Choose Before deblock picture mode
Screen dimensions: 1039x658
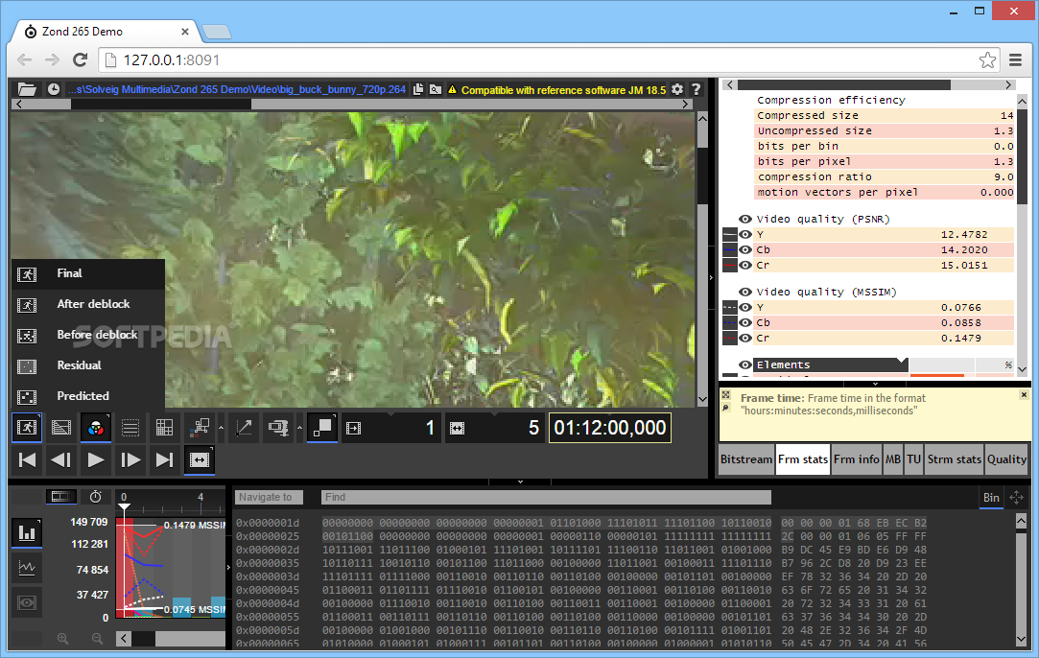point(88,334)
